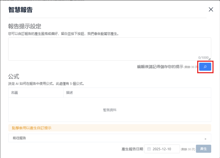Click the 0/1000 character counter
This screenshot has width=220, height=158.
tap(203, 58)
